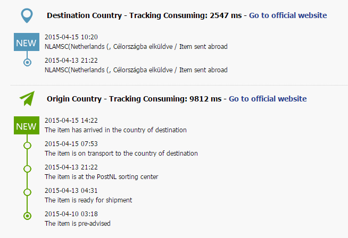Click the blue NEW badge

point(27,42)
